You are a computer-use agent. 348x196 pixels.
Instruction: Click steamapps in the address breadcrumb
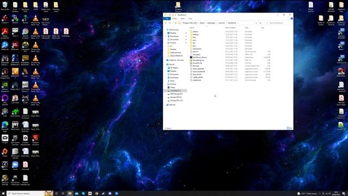click(x=212, y=23)
